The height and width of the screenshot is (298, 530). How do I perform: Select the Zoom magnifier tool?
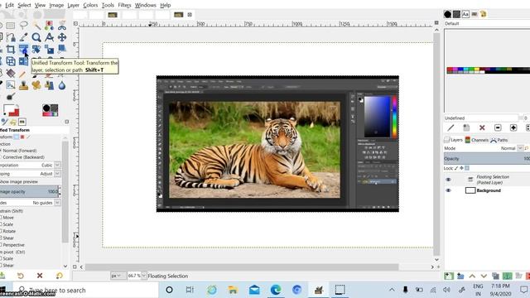(36, 37)
